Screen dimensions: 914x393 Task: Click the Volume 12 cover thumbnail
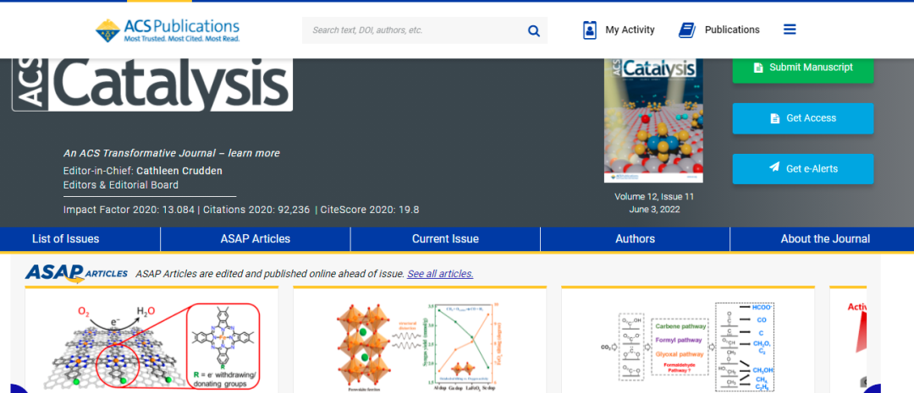[x=653, y=120]
